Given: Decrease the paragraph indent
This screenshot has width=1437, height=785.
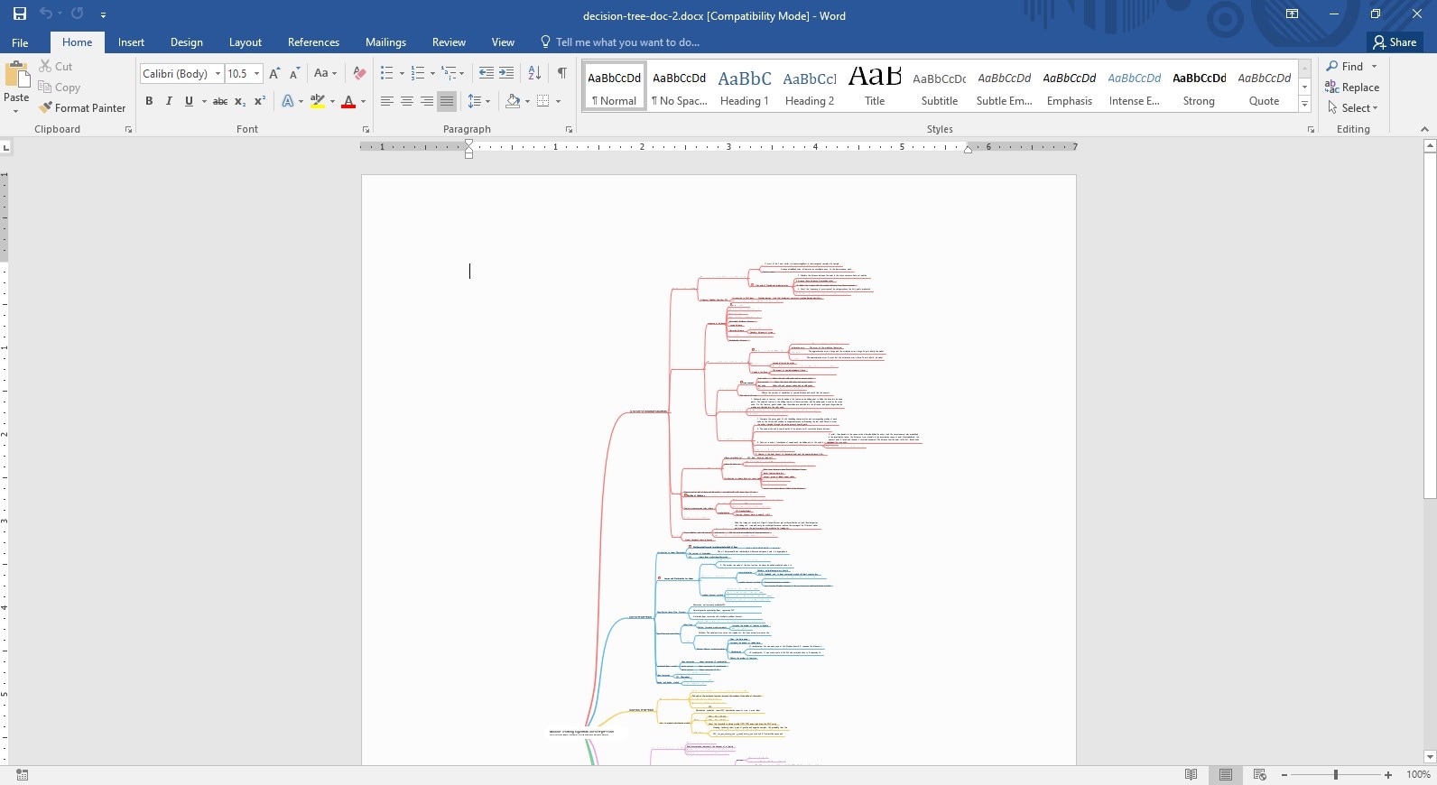Looking at the screenshot, I should pos(486,73).
